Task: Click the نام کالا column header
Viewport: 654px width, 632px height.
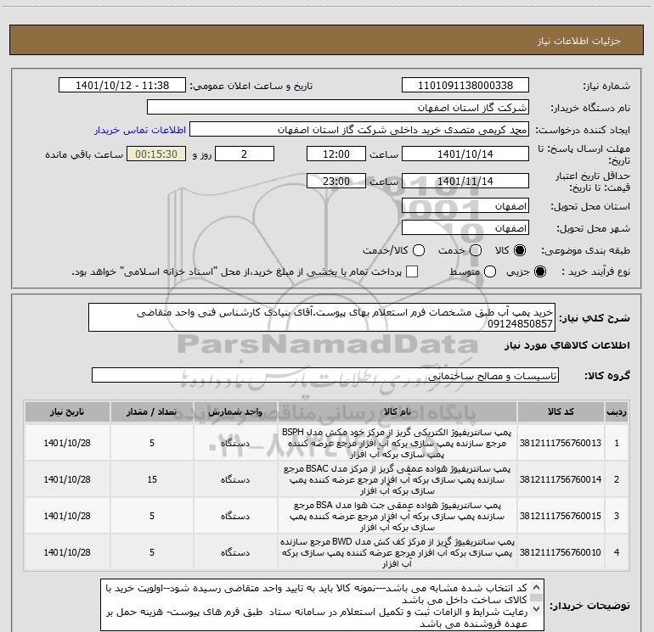Action: click(x=397, y=412)
